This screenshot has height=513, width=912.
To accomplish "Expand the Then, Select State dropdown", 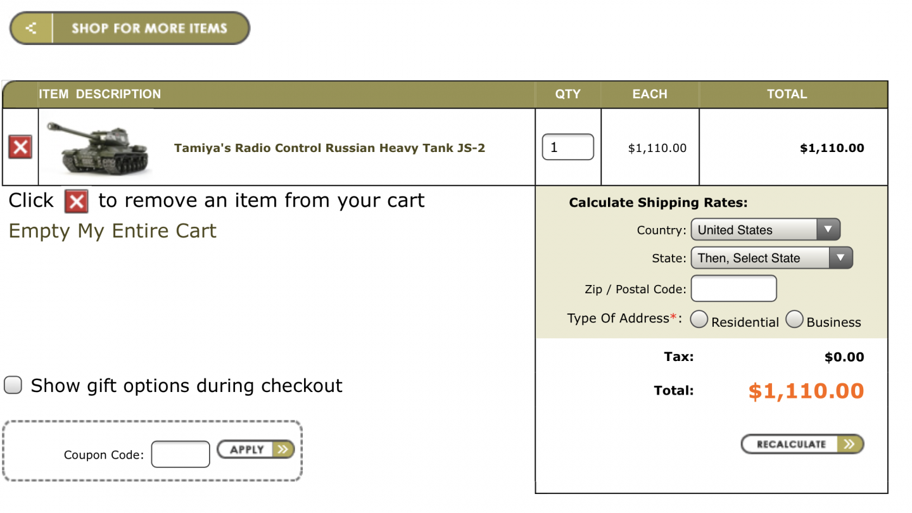I will (x=771, y=258).
